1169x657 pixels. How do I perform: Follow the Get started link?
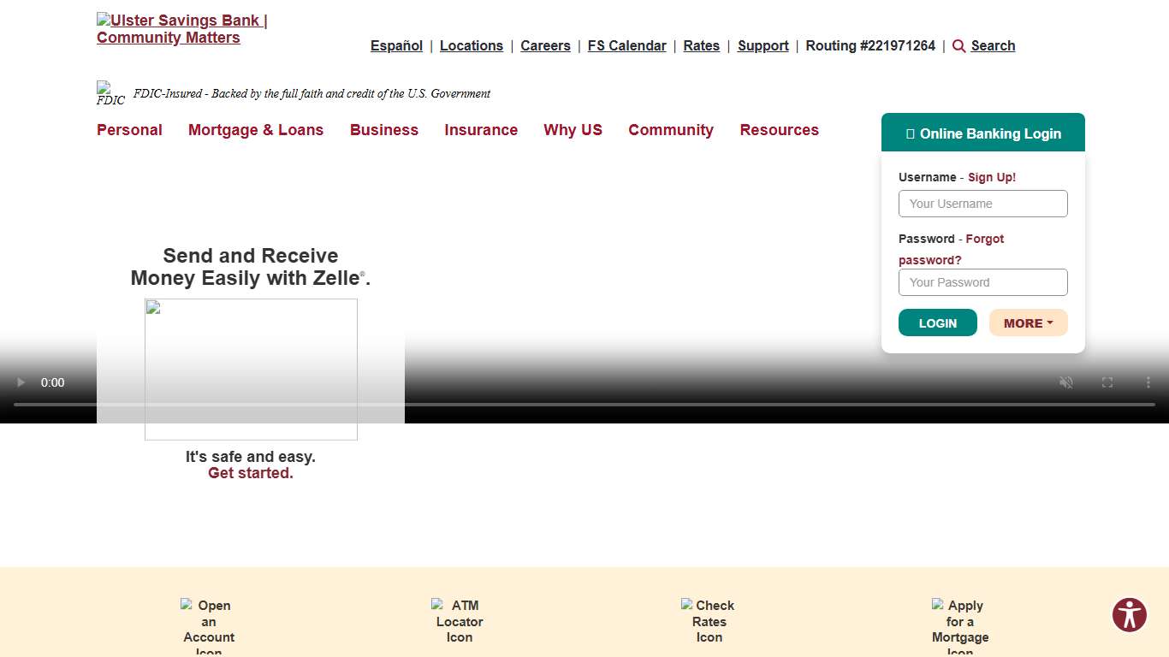coord(250,472)
